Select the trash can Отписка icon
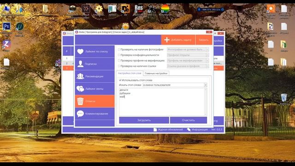This screenshot has width=295, height=166. (80, 101)
